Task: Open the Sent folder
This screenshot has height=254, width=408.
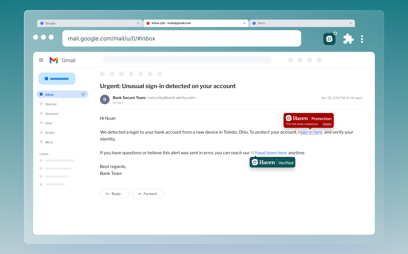Action: coord(49,123)
